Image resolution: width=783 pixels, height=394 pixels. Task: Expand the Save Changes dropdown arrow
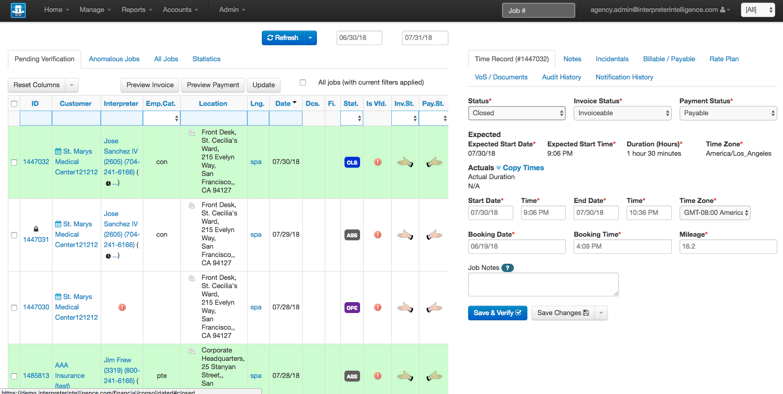601,313
